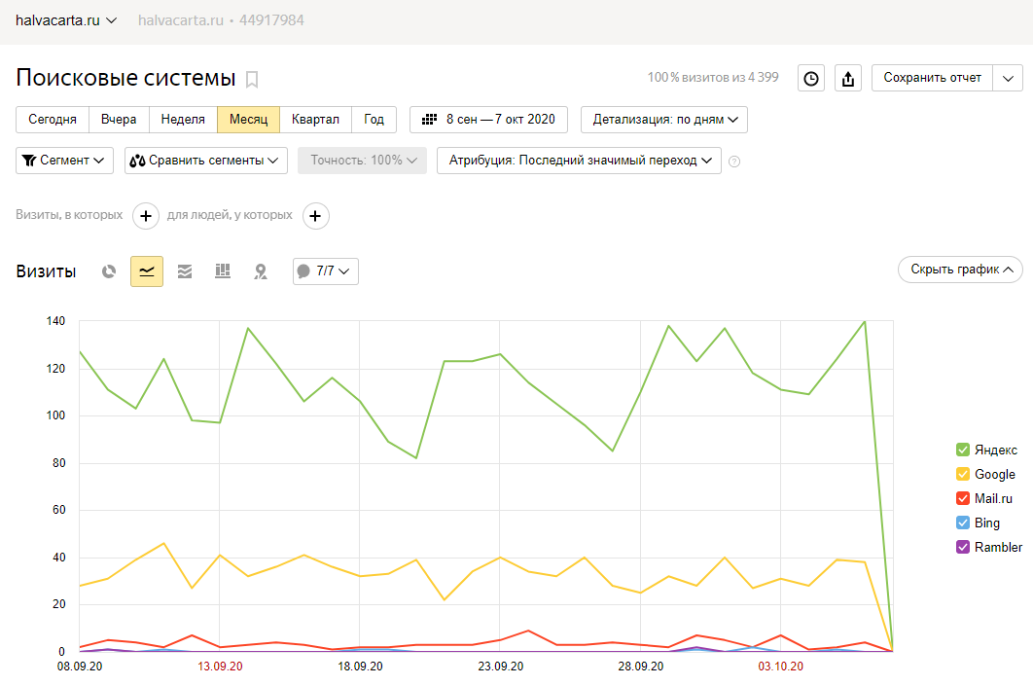Click the attribution help question icon
The width and height of the screenshot is (1033, 685).
pyautogui.click(x=734, y=162)
